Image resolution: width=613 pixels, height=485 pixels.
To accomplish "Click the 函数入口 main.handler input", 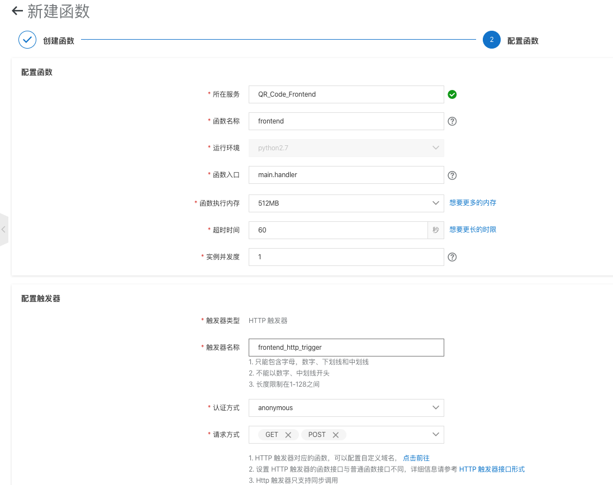I will [346, 175].
